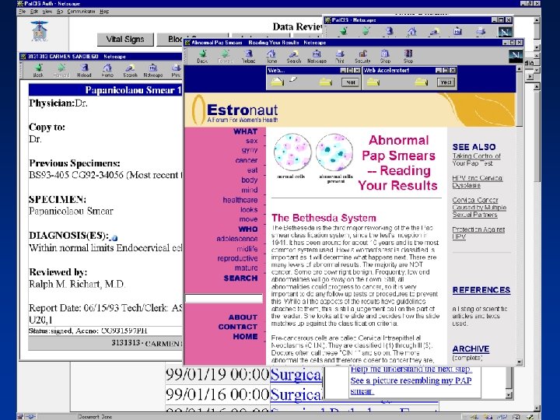
Task: Click scroll-down arrow of Abnormal Pap Smears window
Action: pyautogui.click(x=520, y=362)
